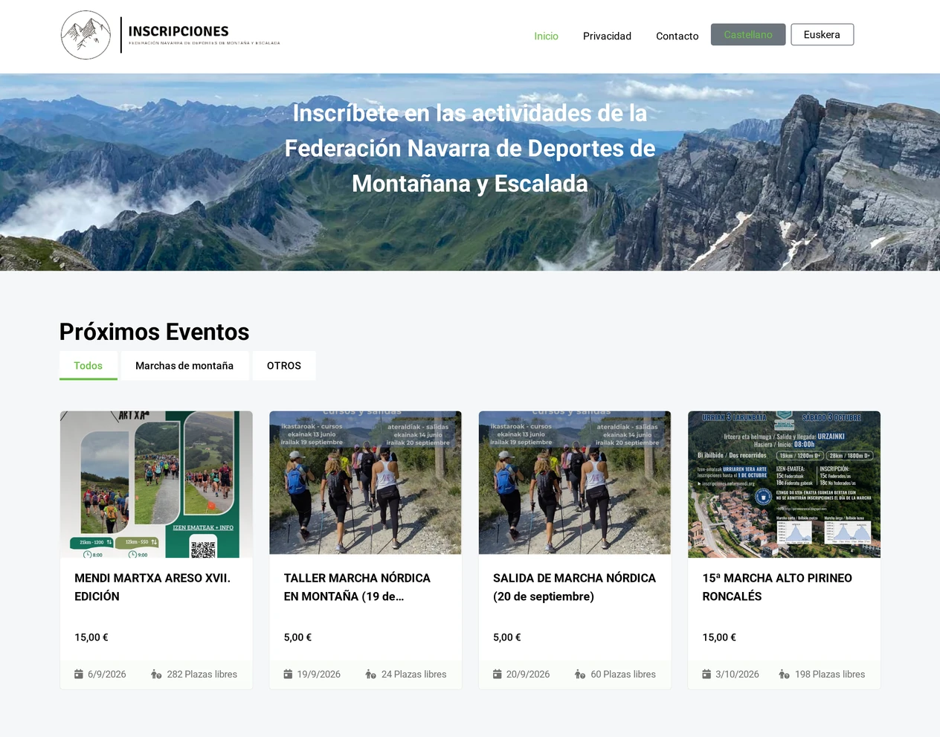Click the 5,00 € price on Taller card

point(297,637)
